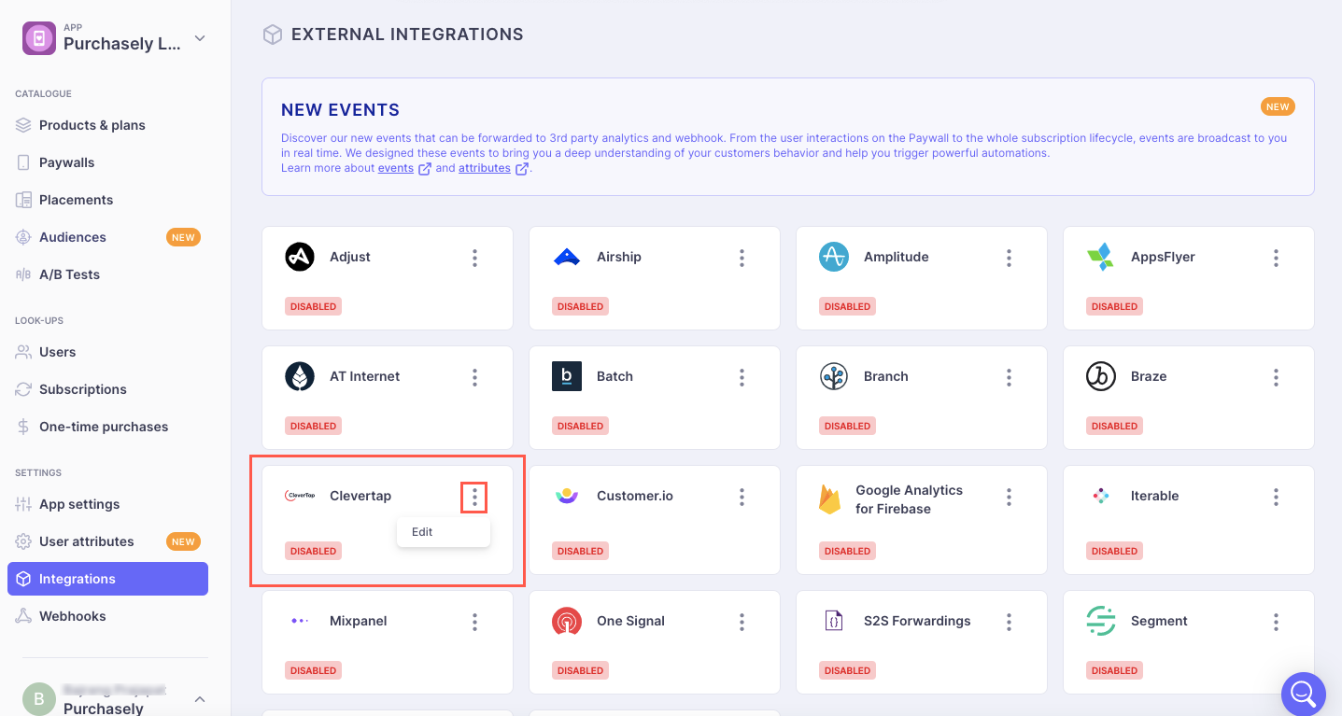Open Products & plans in sidebar
The image size is (1342, 716).
point(92,125)
